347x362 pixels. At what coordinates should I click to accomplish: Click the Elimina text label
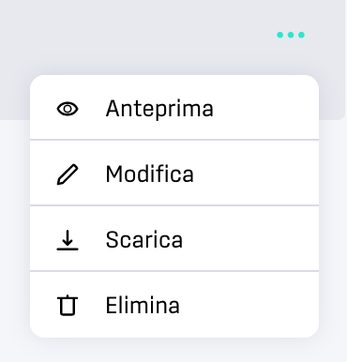point(143,305)
